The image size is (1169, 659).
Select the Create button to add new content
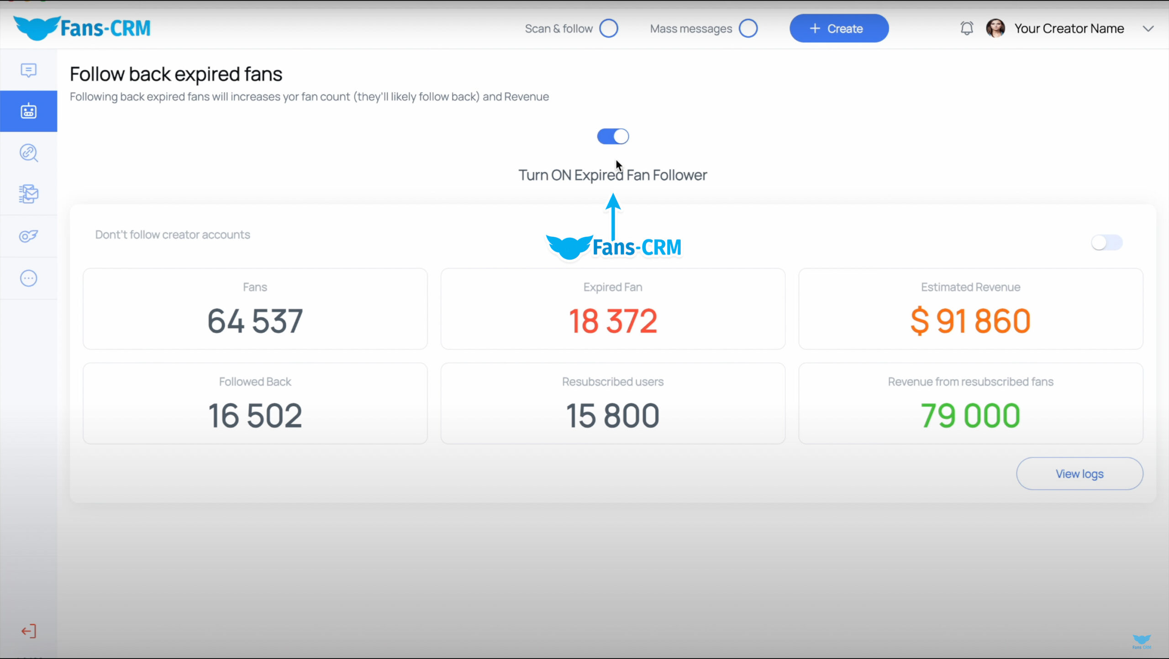[x=838, y=28]
